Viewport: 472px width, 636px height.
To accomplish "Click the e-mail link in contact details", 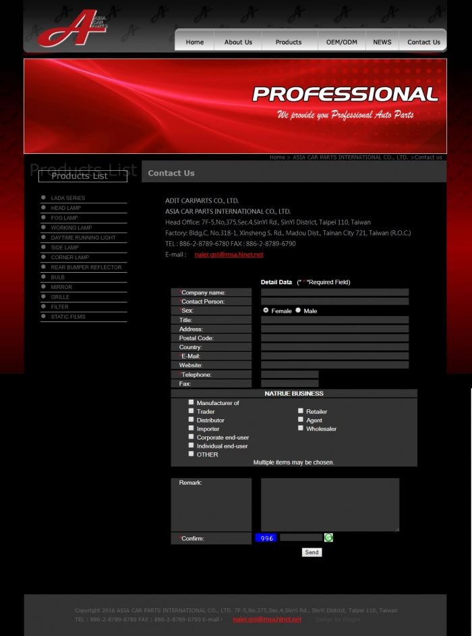I will coord(229,255).
